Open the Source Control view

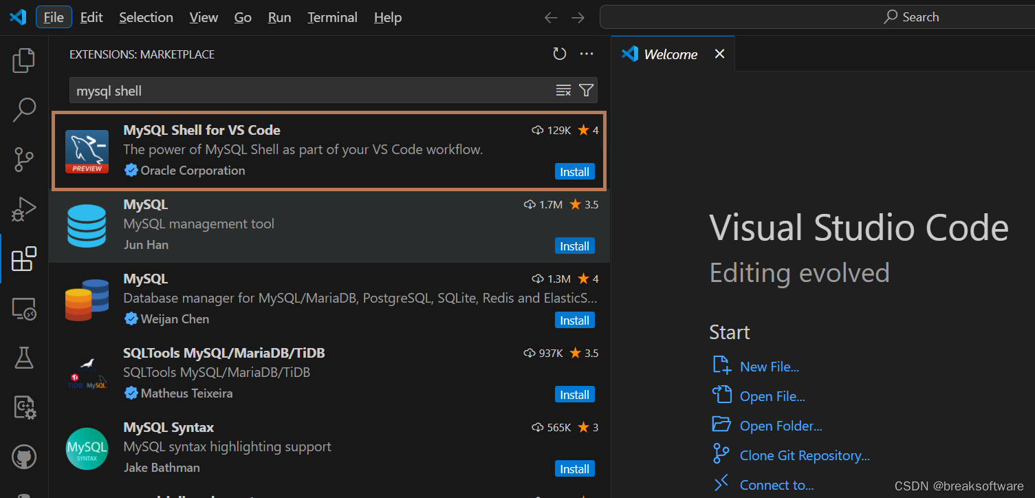24,160
